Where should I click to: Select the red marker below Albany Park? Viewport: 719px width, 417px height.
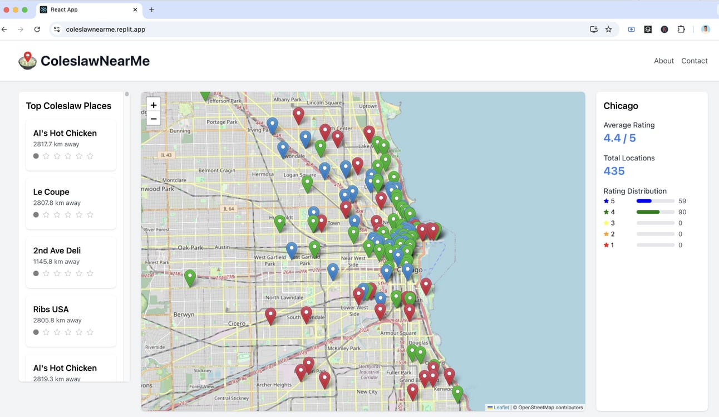[x=299, y=115]
